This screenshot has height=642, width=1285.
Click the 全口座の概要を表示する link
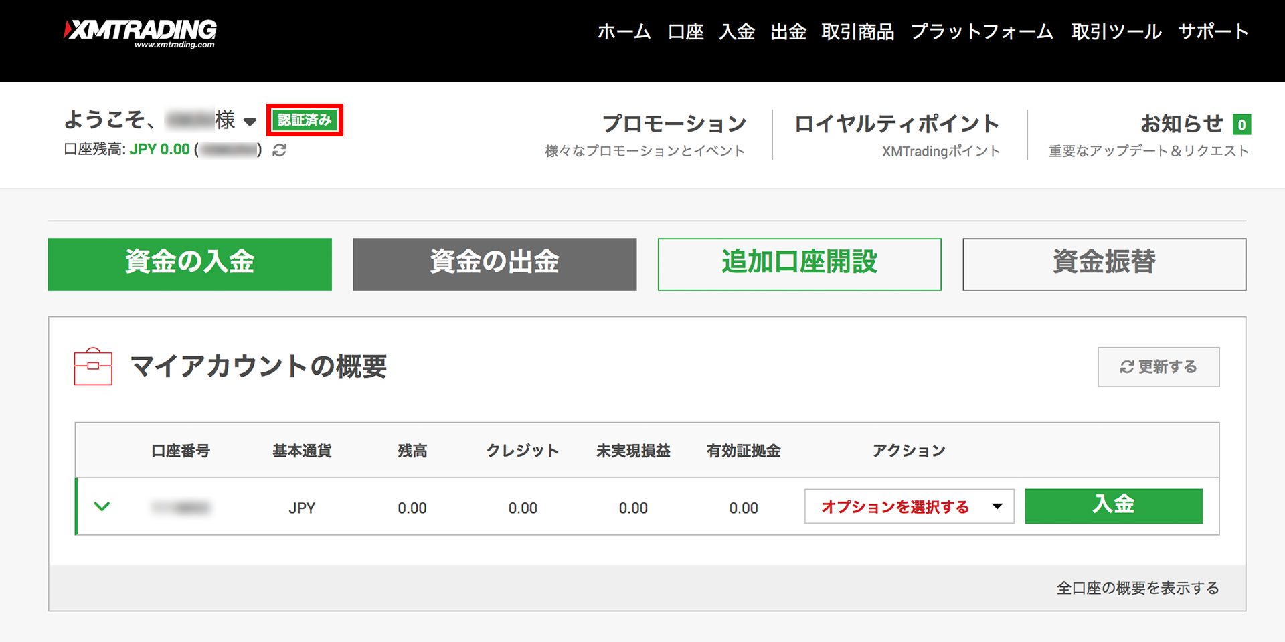coord(1137,588)
